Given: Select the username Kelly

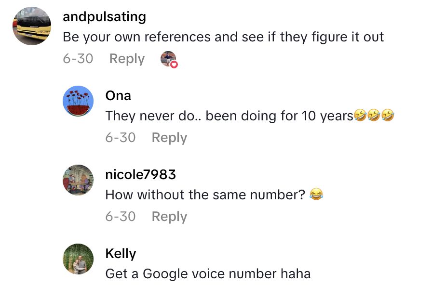Looking at the screenshot, I should point(121,253).
